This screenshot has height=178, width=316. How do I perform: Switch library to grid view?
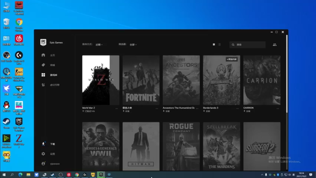[x=214, y=45]
